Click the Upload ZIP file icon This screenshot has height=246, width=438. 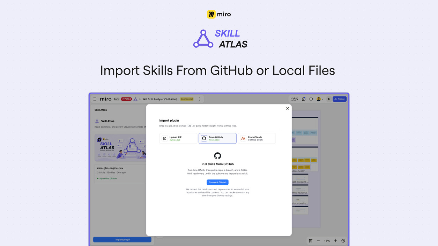click(165, 138)
